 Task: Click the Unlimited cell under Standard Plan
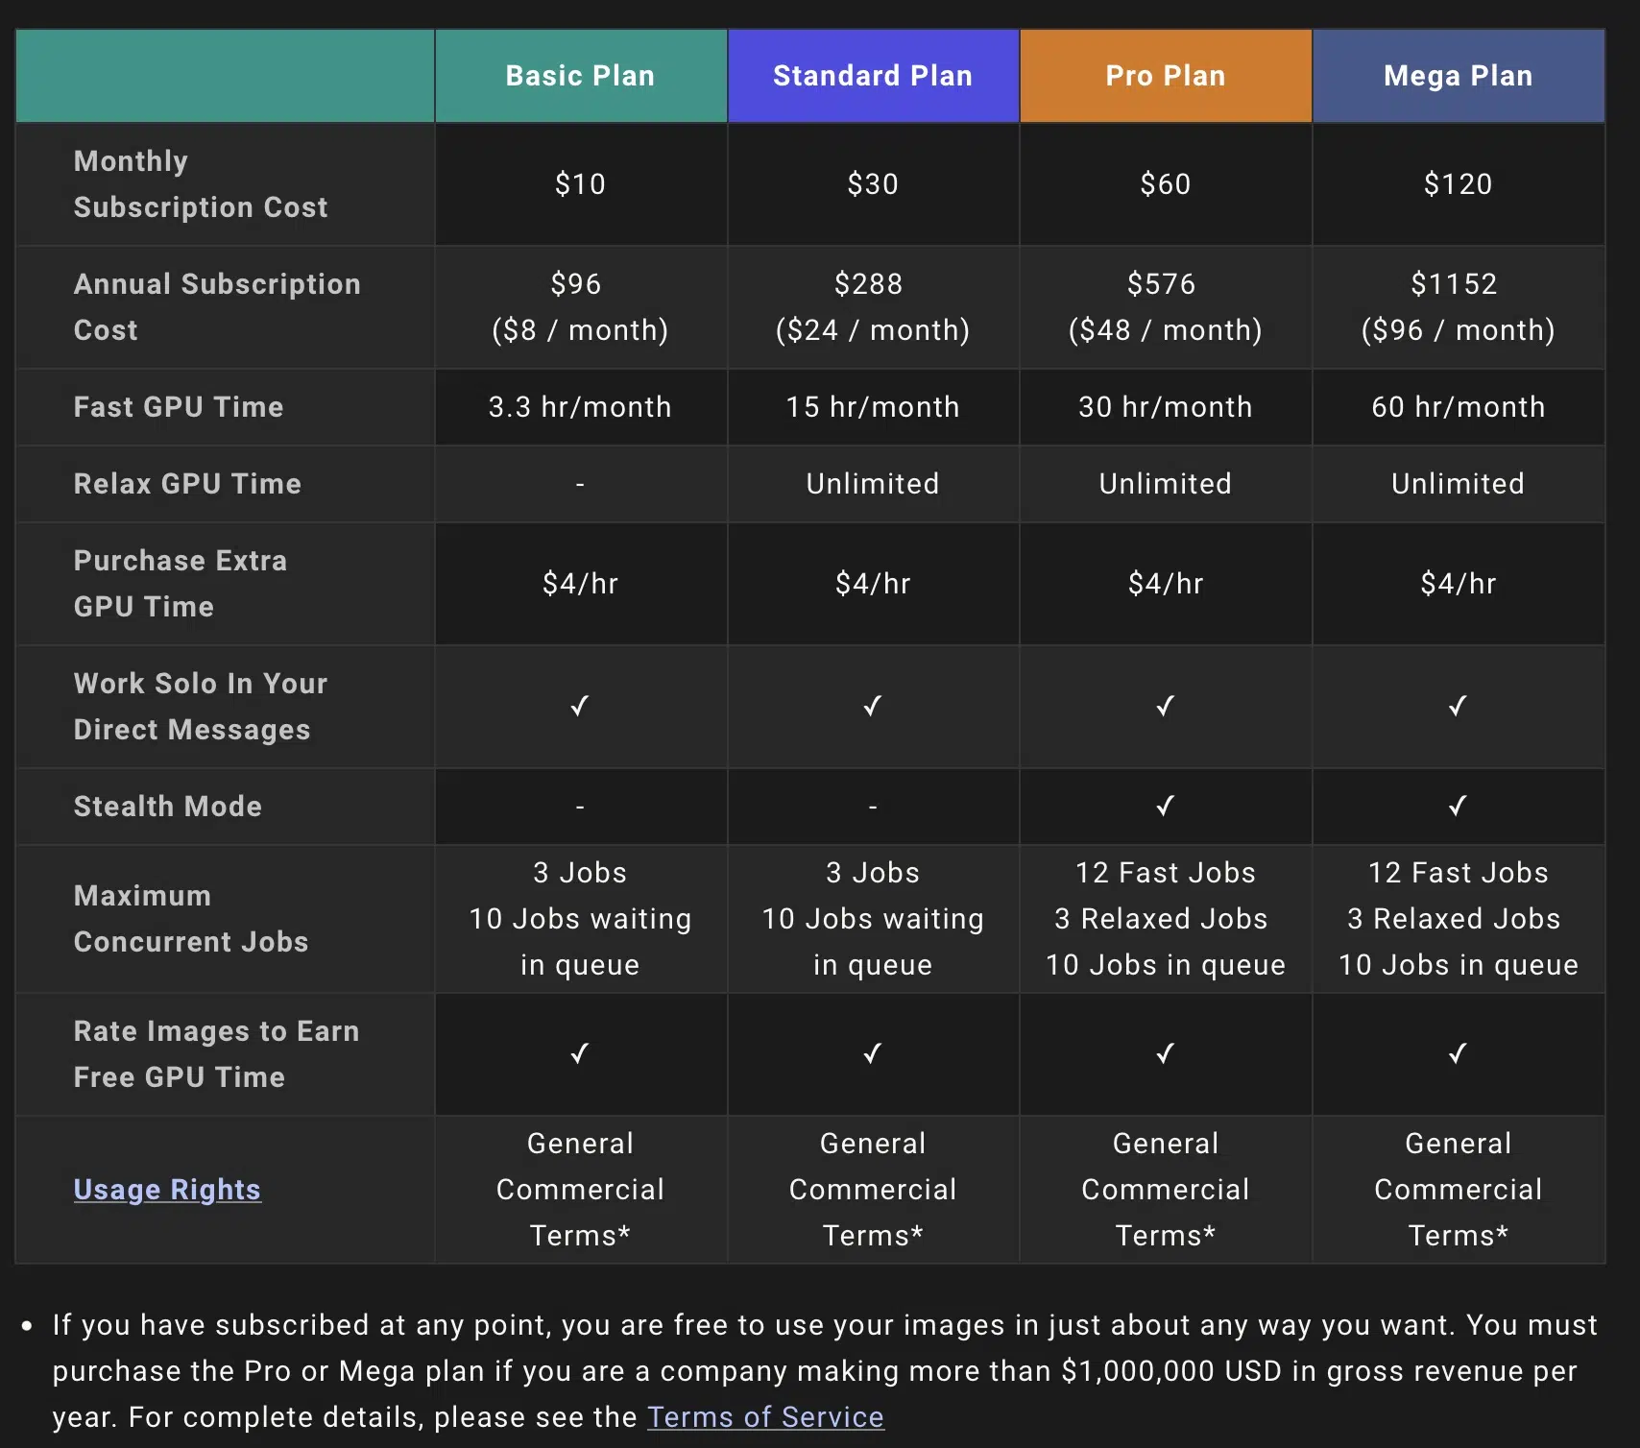873,484
